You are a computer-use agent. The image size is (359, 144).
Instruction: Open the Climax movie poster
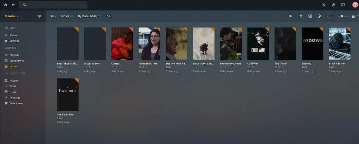pos(122,44)
